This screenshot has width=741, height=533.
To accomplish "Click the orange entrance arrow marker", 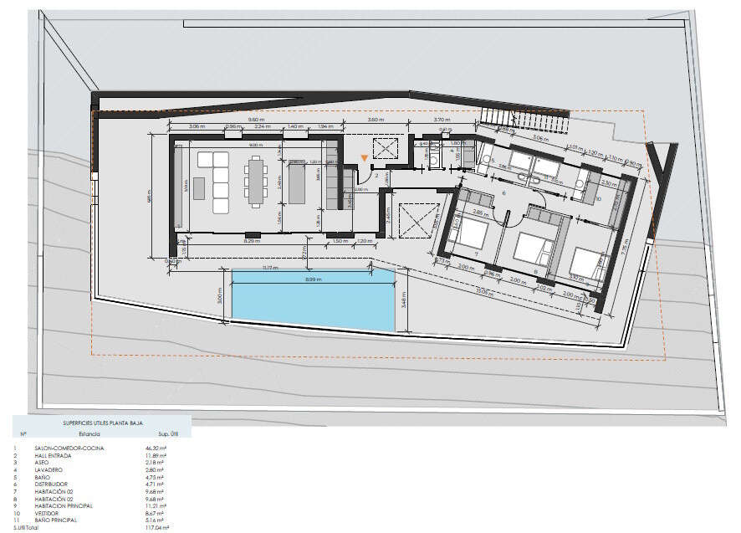I will (364, 158).
